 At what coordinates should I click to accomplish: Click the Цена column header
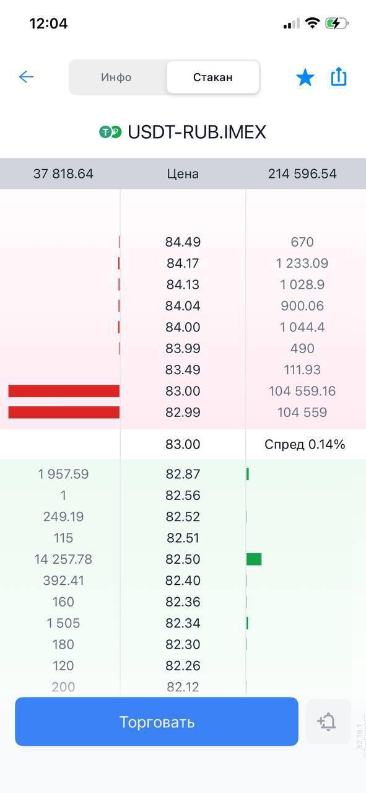coord(183,174)
